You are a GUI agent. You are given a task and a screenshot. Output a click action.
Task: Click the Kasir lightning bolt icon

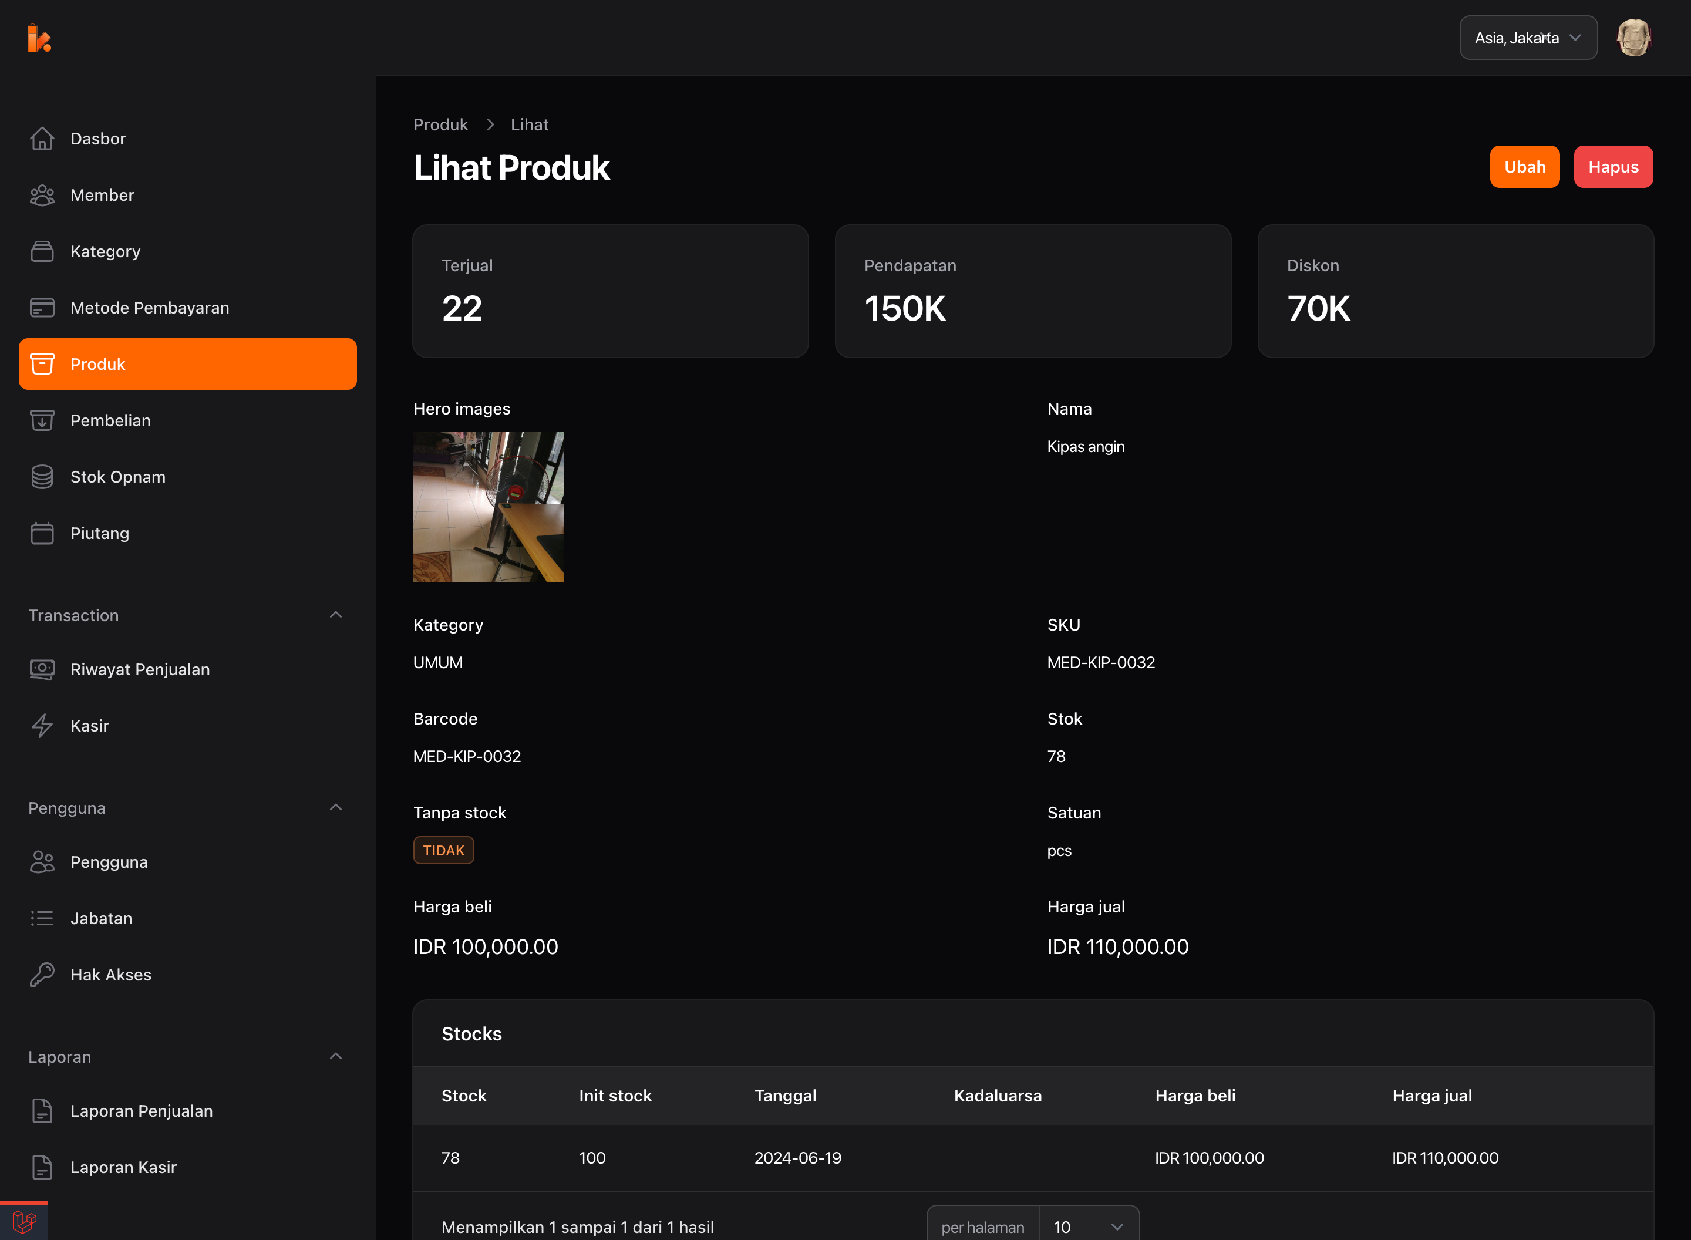pos(42,726)
